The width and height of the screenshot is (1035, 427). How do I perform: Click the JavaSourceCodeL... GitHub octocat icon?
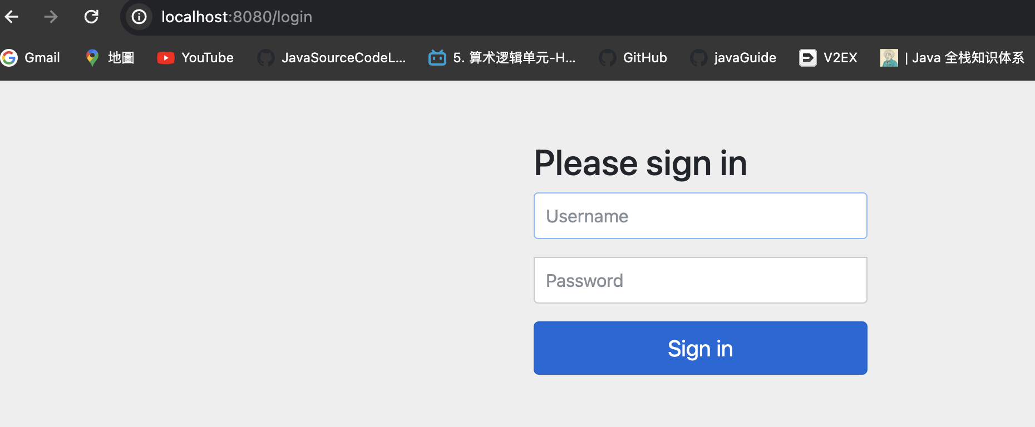point(266,57)
